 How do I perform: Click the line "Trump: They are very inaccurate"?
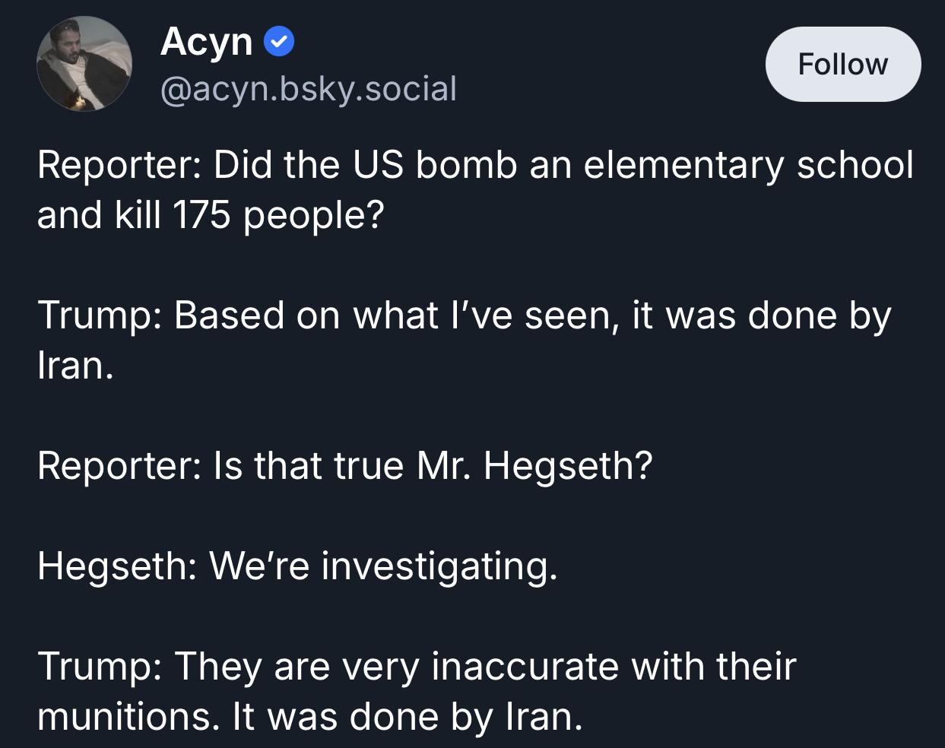[x=417, y=666]
